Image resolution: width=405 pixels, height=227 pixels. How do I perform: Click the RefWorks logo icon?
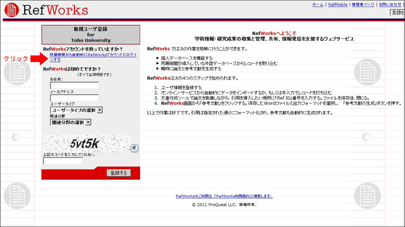pos(12,10)
